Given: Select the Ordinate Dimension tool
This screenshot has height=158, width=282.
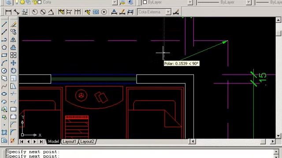Looking at the screenshot, I should 25,12.
